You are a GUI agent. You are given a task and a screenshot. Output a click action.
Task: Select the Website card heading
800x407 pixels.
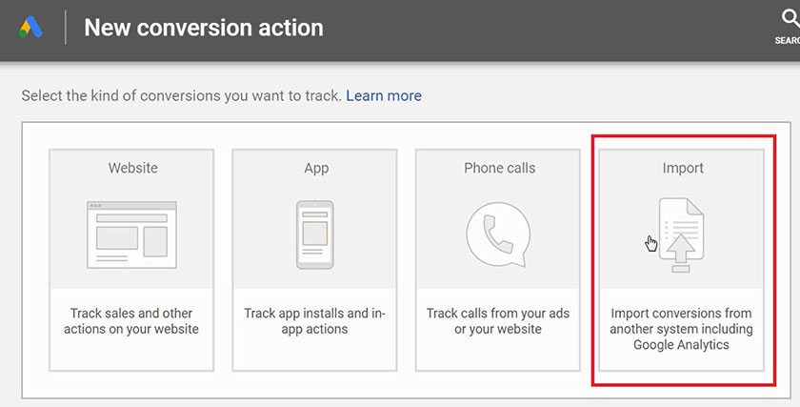click(133, 168)
